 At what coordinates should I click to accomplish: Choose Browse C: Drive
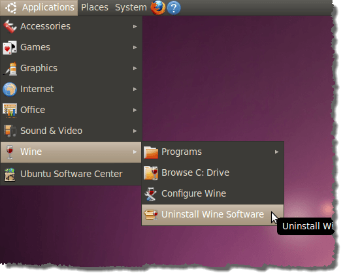click(x=212, y=172)
